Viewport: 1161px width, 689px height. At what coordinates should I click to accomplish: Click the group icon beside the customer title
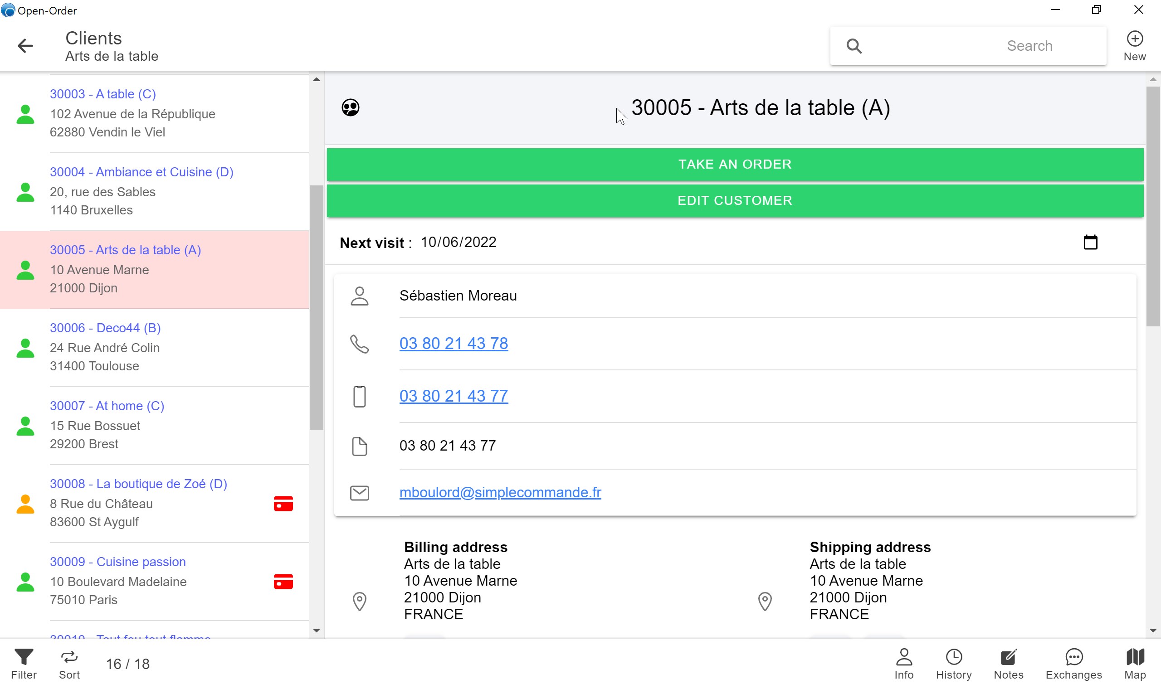(351, 108)
